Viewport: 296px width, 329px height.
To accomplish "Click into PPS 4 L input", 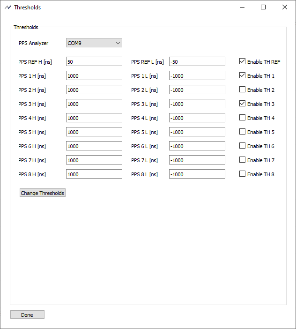I will [197, 118].
